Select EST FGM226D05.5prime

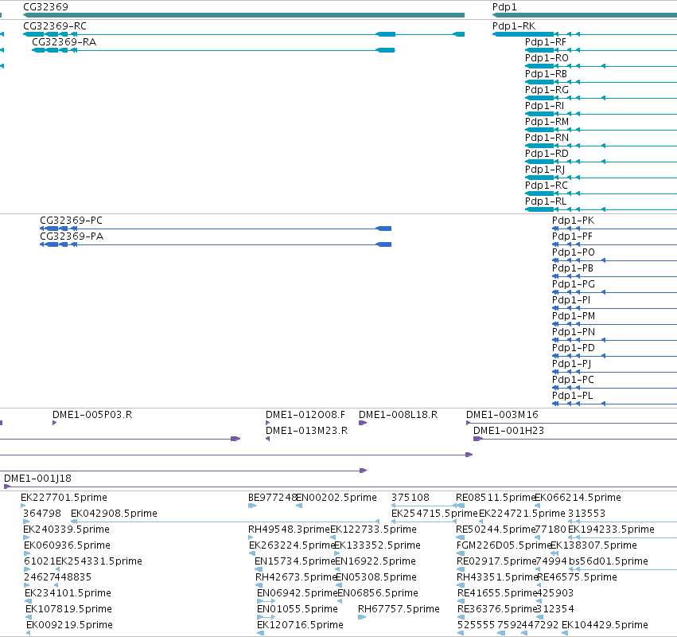point(504,545)
